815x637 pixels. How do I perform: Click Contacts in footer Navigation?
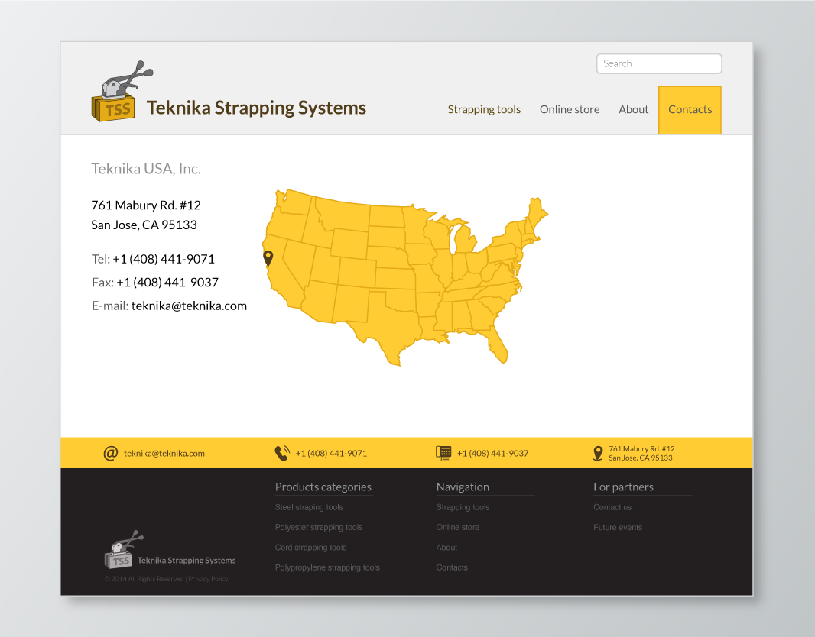tap(452, 568)
